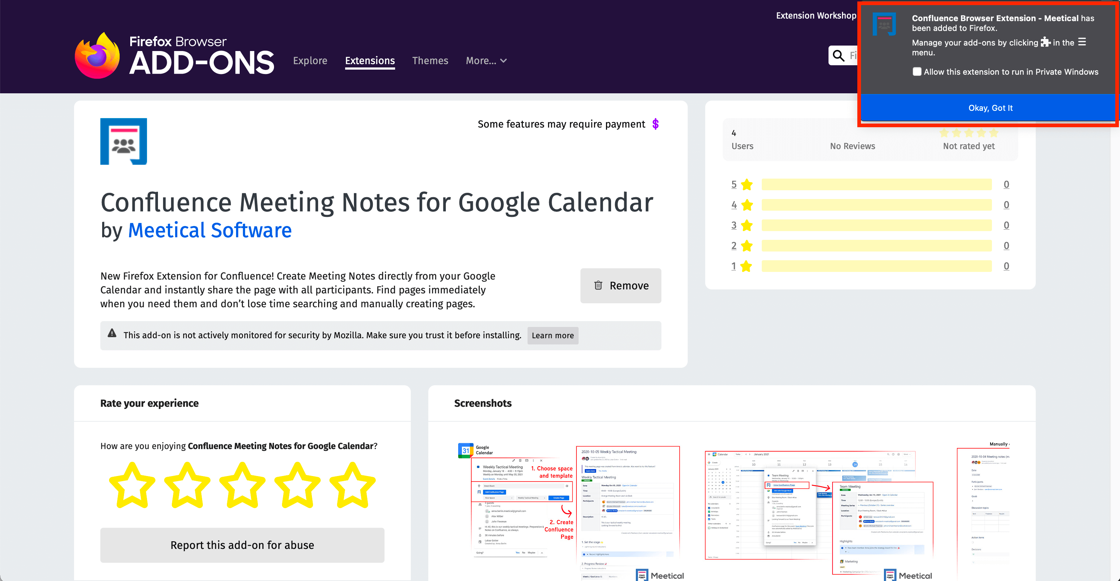Enable Allow extension in Private Windows checkbox
Viewport: 1120px width, 581px height.
[x=916, y=72]
